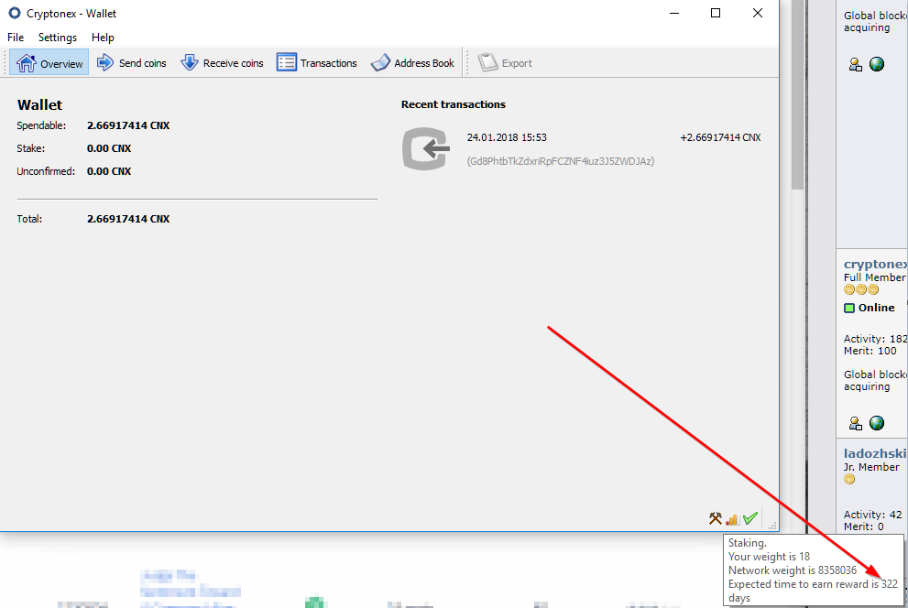Open ladozhski user profile in forum
The height and width of the screenshot is (608, 908).
click(x=875, y=453)
